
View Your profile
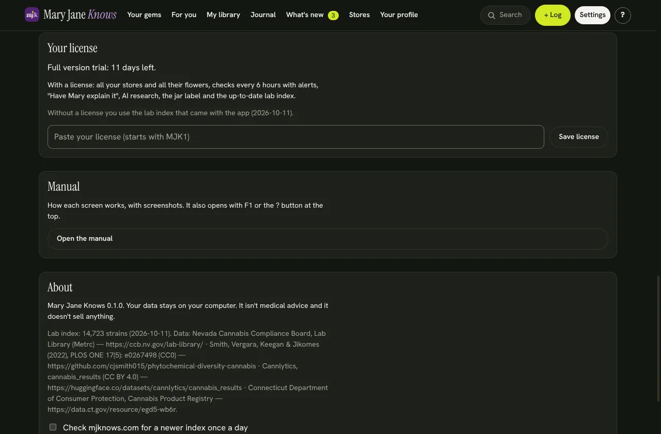(x=399, y=15)
